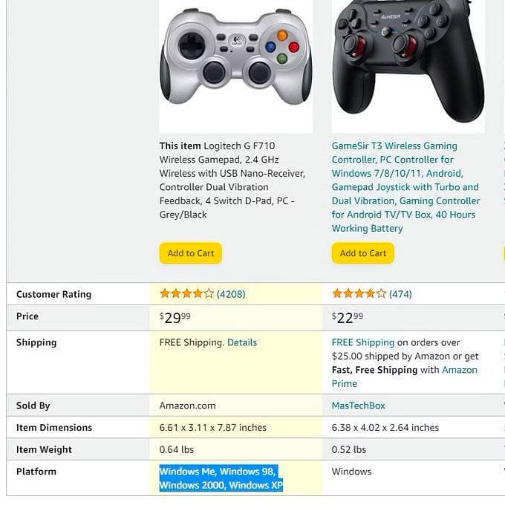Add the GameSir T3 controller to cart
The width and height of the screenshot is (505, 505).
tap(363, 253)
